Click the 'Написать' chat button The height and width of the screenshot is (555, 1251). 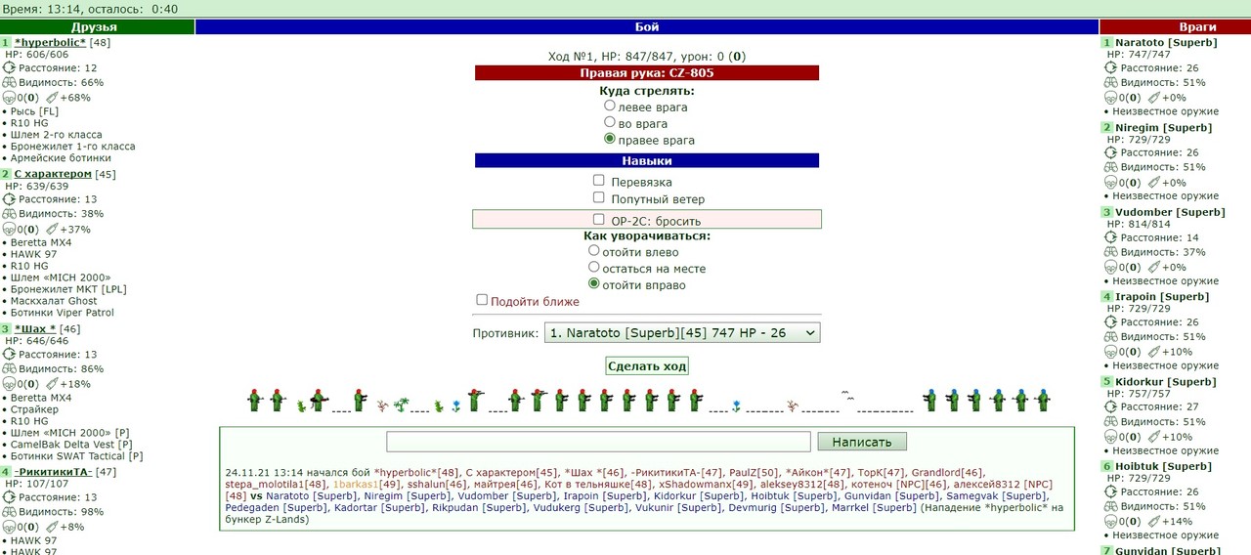[862, 442]
